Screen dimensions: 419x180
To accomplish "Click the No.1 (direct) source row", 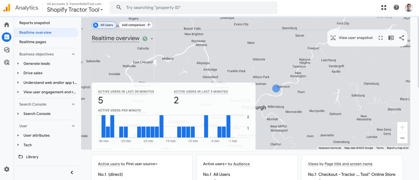I will tap(110, 174).
